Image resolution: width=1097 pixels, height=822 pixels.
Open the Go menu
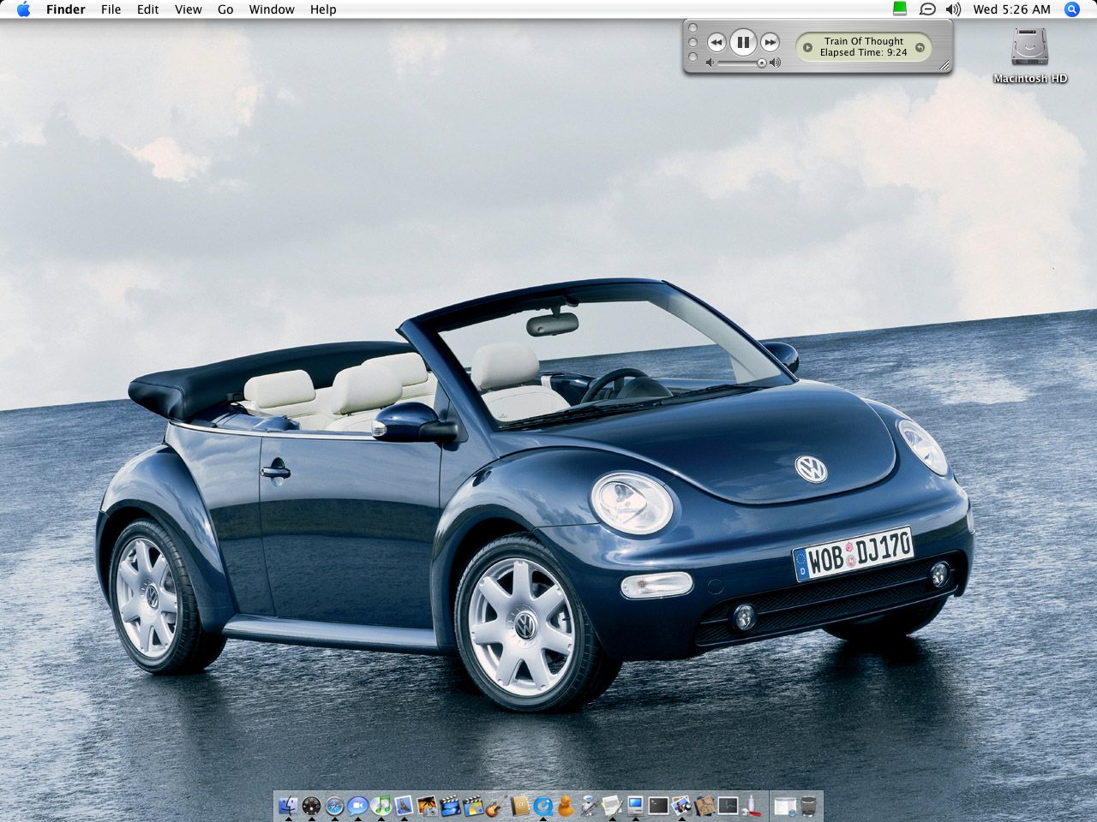225,9
